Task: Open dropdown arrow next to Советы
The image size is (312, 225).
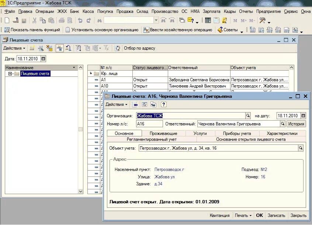Action: (x=242, y=32)
